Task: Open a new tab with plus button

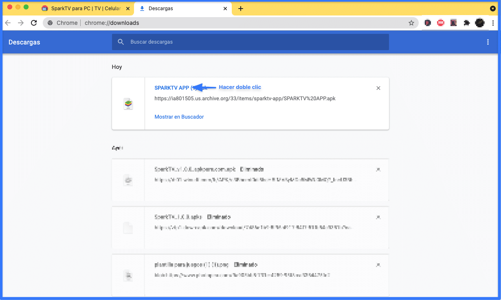Action: pos(241,9)
